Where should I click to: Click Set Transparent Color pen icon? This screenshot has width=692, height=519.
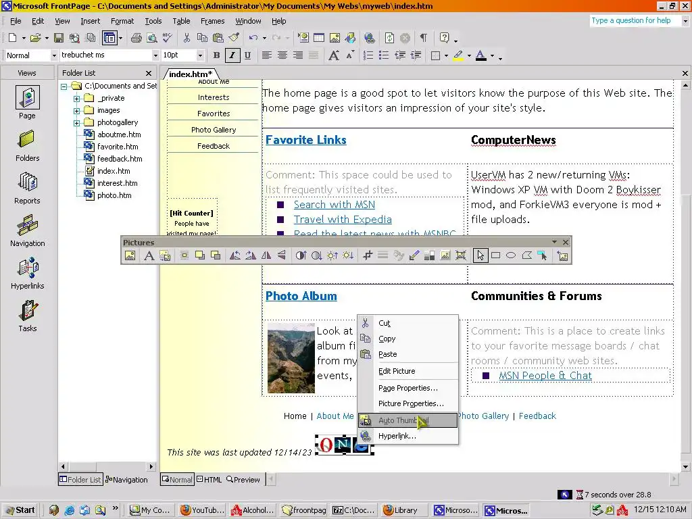pyautogui.click(x=414, y=255)
